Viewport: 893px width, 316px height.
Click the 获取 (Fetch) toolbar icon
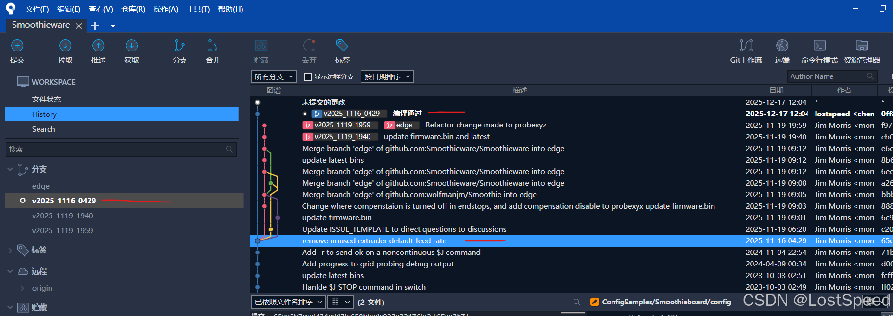pos(131,46)
